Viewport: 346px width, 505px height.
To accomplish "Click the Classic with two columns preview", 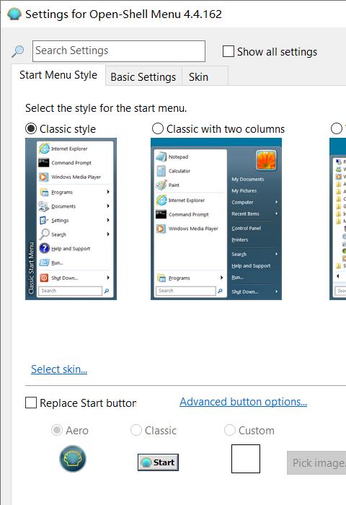I will (216, 219).
